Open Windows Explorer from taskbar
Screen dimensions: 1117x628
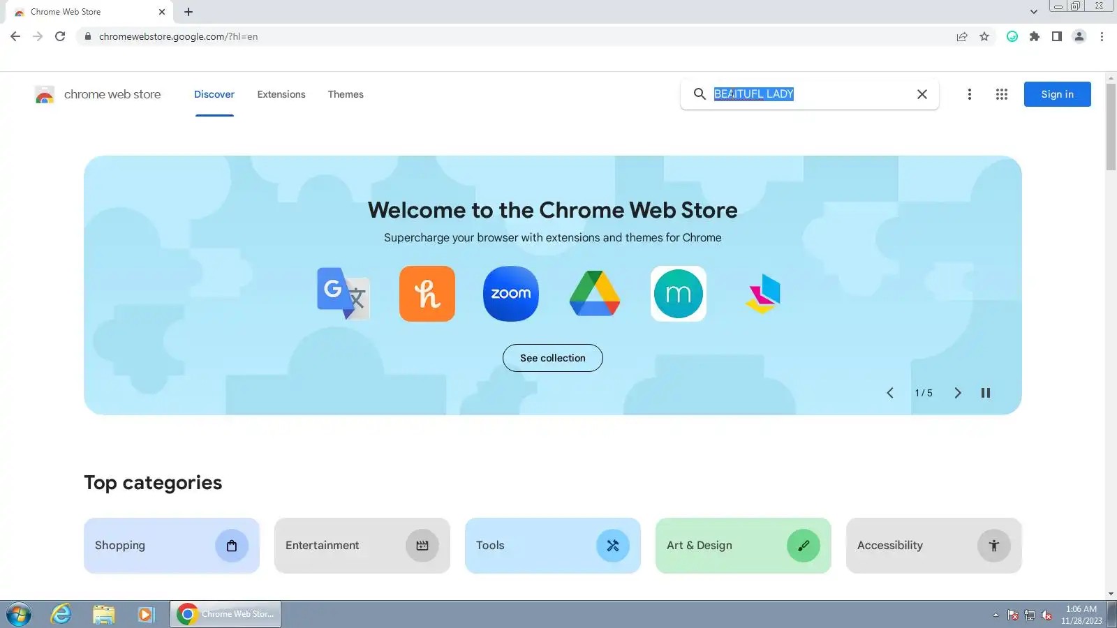click(x=104, y=614)
